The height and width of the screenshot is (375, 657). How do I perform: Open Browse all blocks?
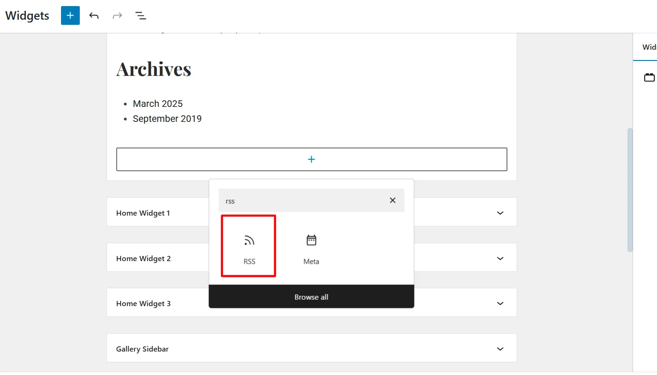tap(311, 297)
